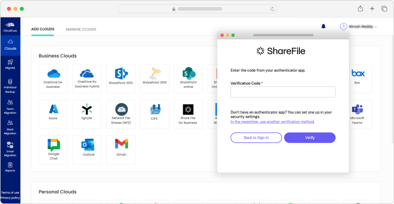394x204 pixels.
Task: Open the Add Clouds tab
Action: [x=43, y=29]
